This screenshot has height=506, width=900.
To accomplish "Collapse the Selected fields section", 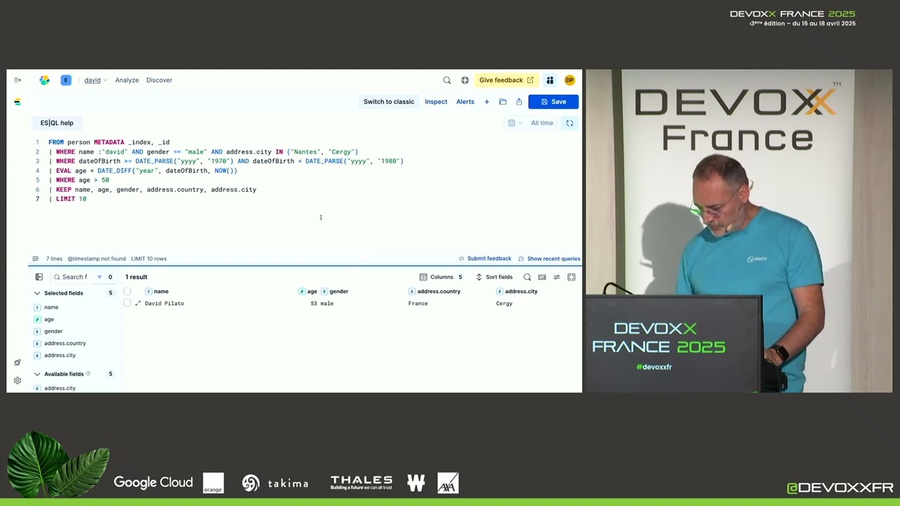I will [37, 293].
